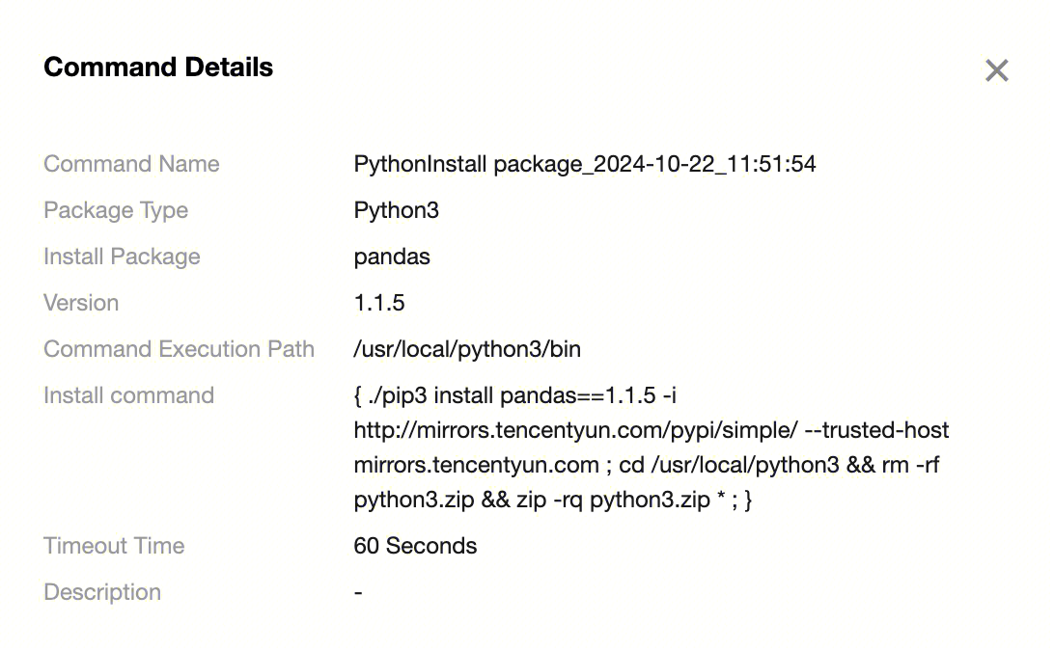Click the Package Type label
The height and width of the screenshot is (650, 1054).
click(116, 210)
